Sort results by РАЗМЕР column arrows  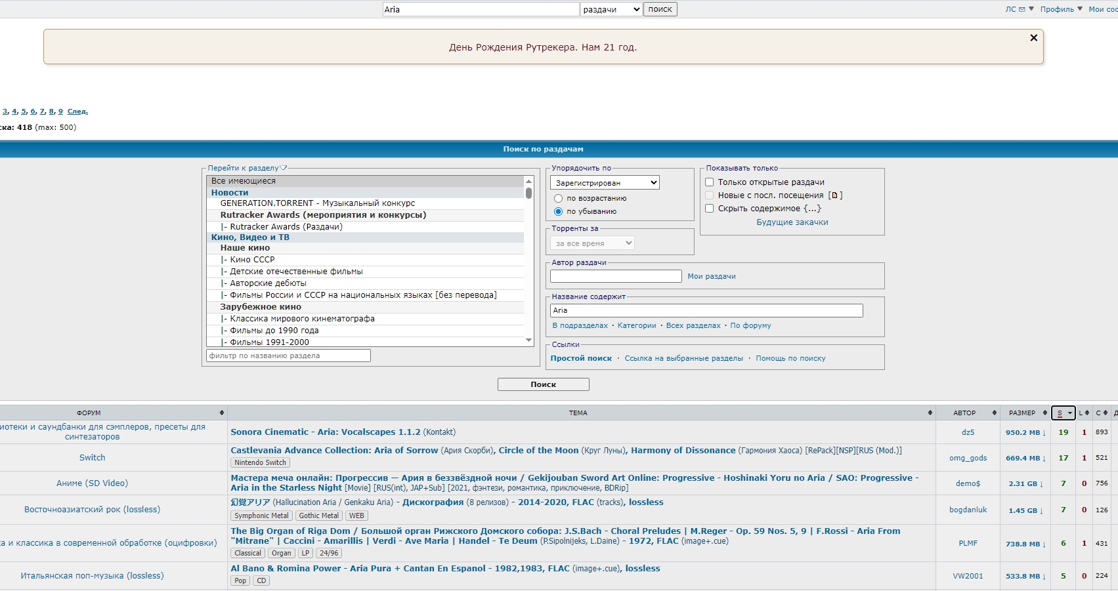click(x=1045, y=413)
